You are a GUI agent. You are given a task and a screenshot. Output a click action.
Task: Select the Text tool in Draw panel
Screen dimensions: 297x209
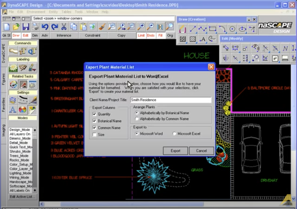(x=202, y=39)
